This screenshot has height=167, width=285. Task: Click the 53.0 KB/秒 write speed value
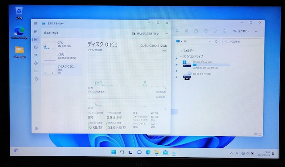[x=117, y=127]
